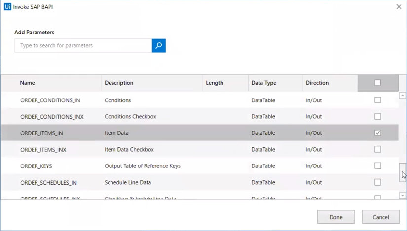Click the Cancel button
Screen dimensions: 407x231
point(381,217)
